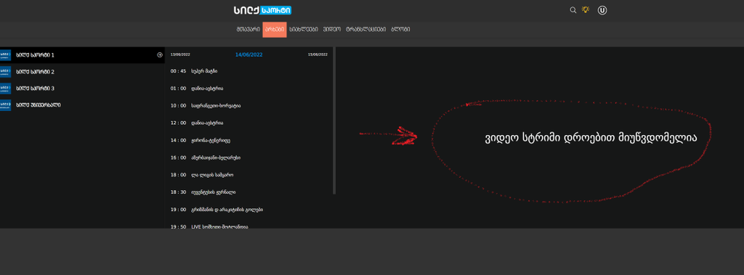Viewport: 744px width, 275px height.
Task: Open the ბლოგი menu item
Action: click(x=400, y=30)
